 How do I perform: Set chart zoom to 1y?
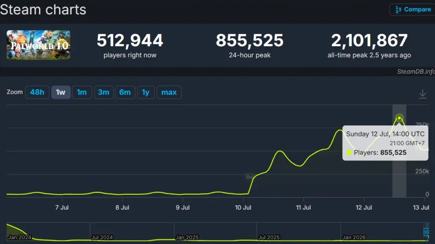[x=146, y=92]
